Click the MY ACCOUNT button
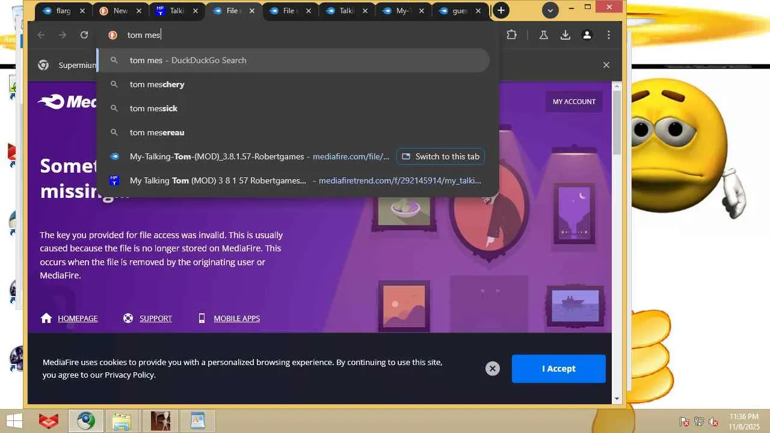Screen dimensions: 770x433 click(574, 102)
